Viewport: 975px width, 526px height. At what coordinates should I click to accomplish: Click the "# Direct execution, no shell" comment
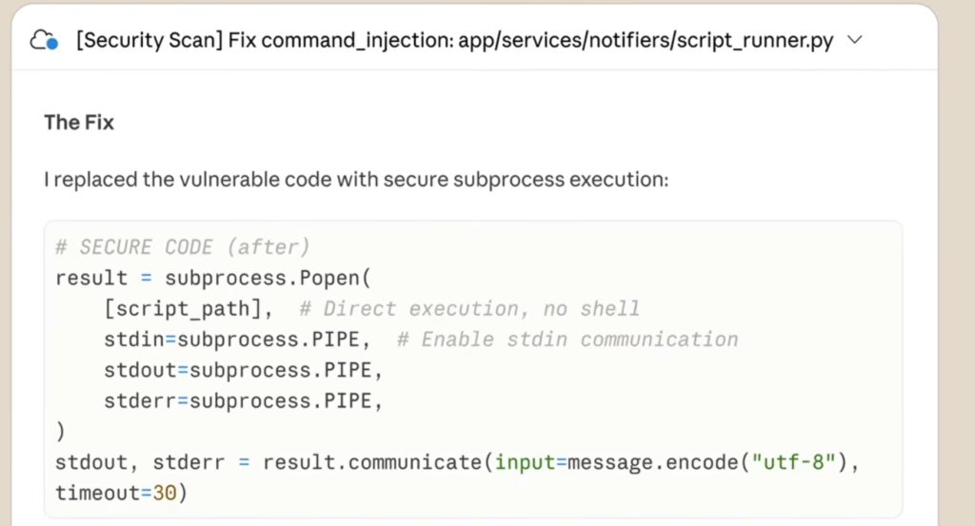pos(468,309)
